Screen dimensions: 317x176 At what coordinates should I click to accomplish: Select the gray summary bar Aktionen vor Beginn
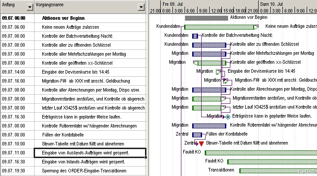coord(207,18)
